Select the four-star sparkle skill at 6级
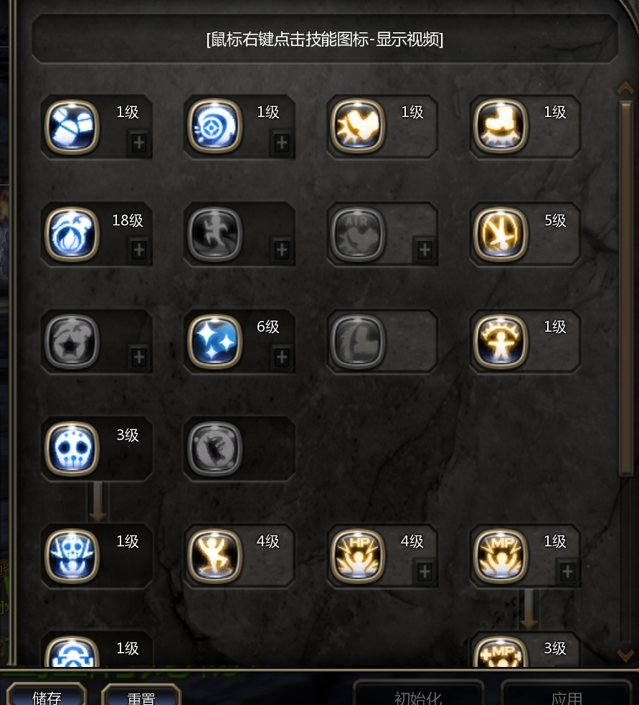 [214, 341]
